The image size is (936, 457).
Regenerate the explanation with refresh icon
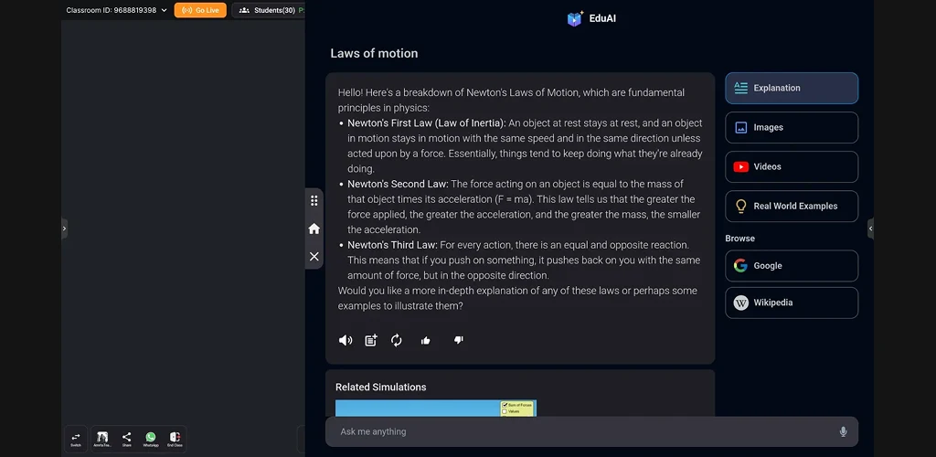click(x=397, y=340)
